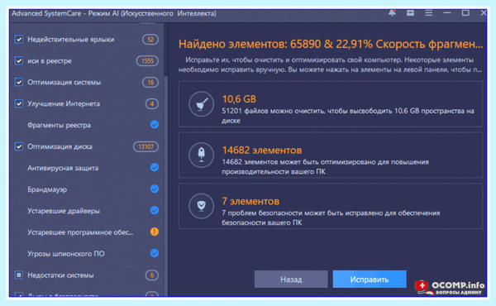Click the shield security icon
This screenshot has width=496, height=306.
(x=201, y=206)
